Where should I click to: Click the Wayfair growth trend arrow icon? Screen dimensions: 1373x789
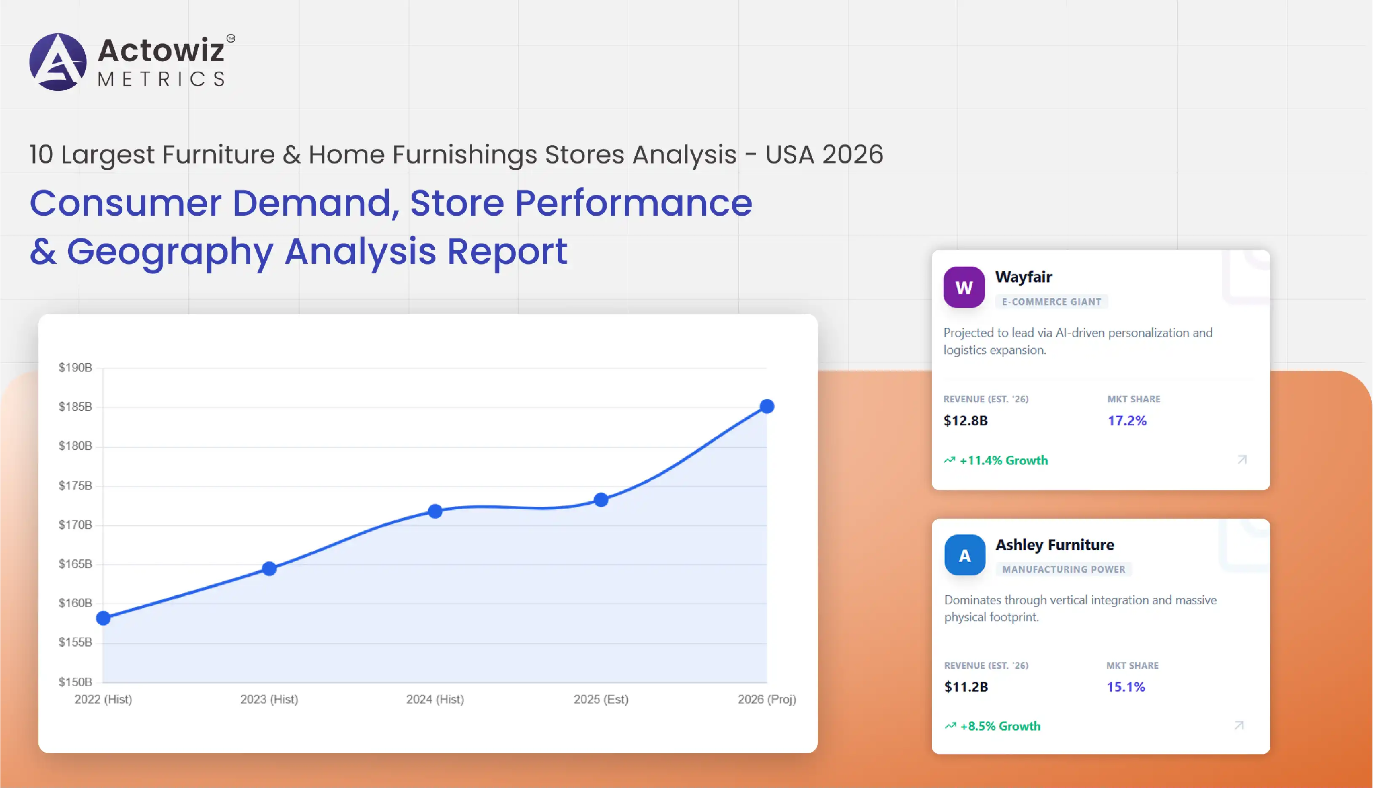pyautogui.click(x=949, y=460)
